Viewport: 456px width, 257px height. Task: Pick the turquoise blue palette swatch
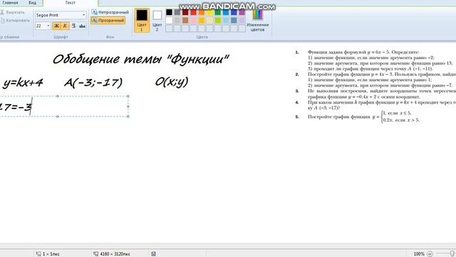(x=226, y=12)
